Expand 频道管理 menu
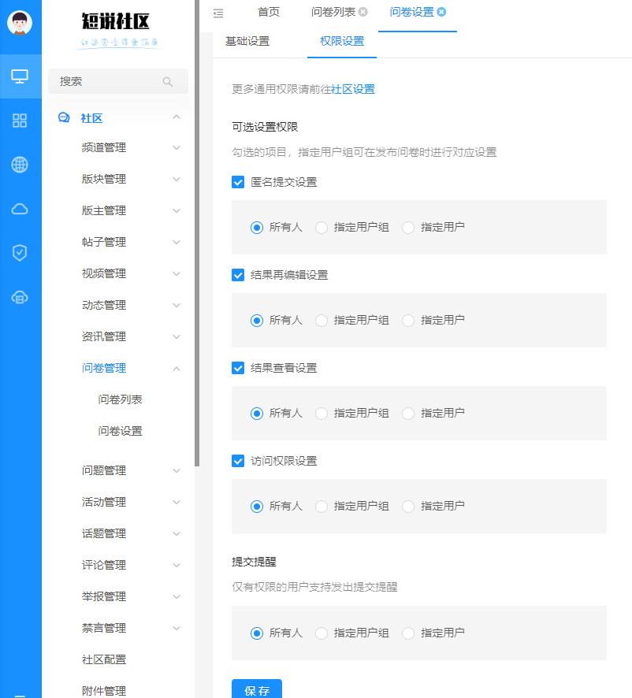This screenshot has height=698, width=632. tap(177, 148)
